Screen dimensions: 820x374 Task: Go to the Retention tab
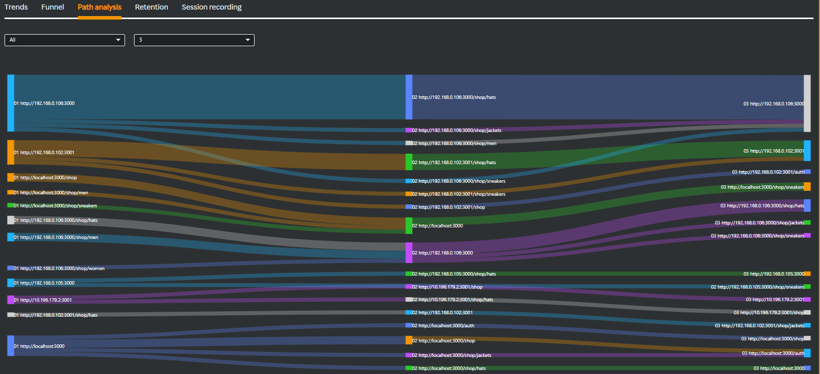click(152, 7)
